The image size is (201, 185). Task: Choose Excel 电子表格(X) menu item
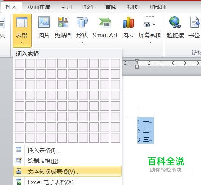pyautogui.click(x=67, y=182)
